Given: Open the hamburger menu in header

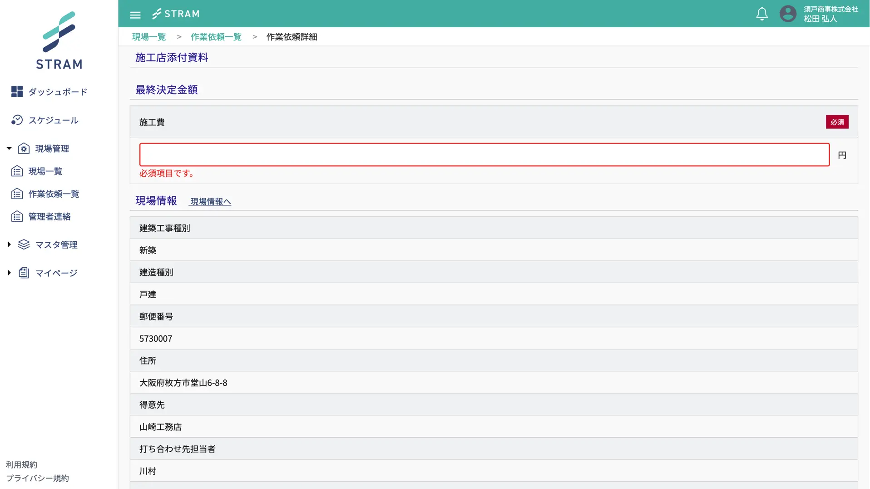Looking at the screenshot, I should (135, 15).
